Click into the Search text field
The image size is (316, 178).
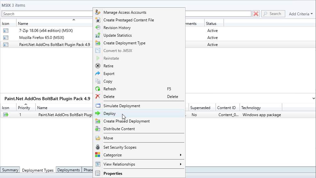coord(48,14)
